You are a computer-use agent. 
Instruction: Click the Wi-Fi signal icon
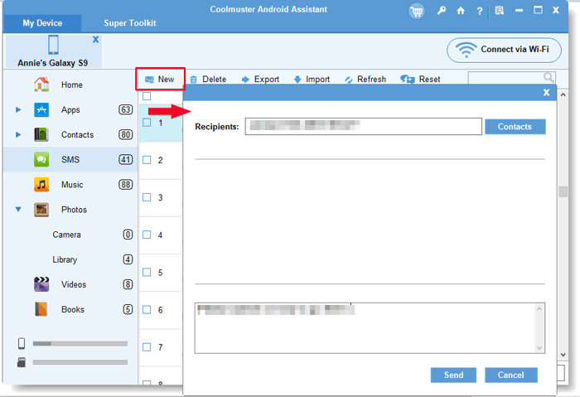pos(466,50)
